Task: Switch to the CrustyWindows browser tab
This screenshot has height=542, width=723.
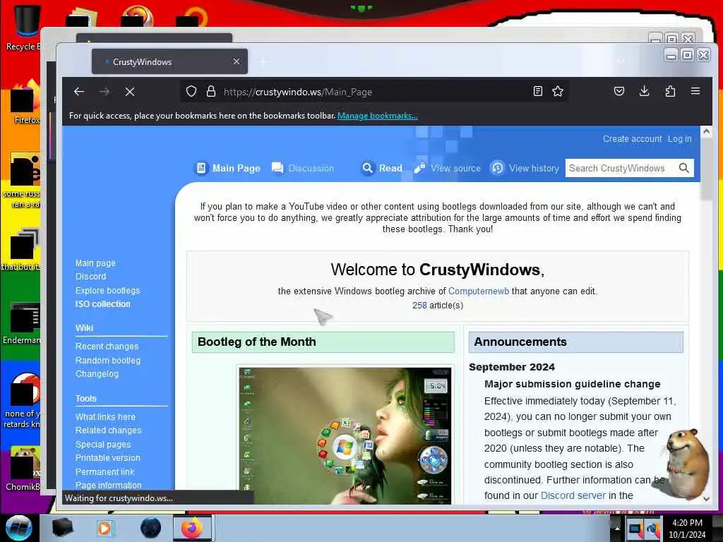Action: pos(169,61)
